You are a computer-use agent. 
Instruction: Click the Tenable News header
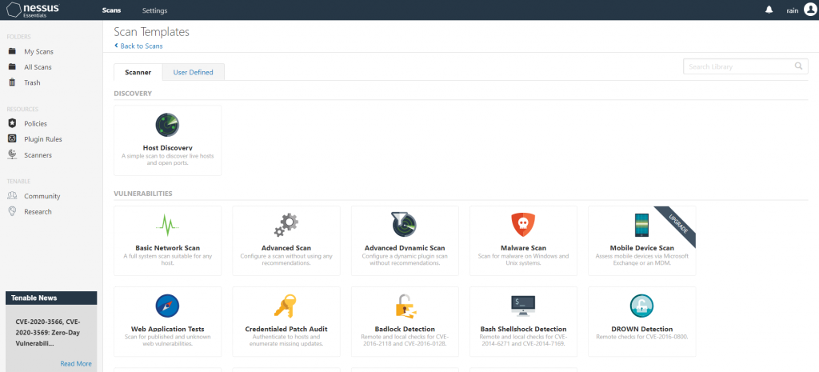(51, 298)
